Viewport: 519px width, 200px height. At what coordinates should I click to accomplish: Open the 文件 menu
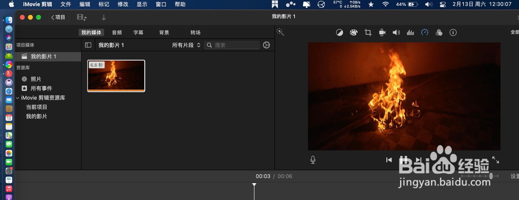click(x=66, y=4)
